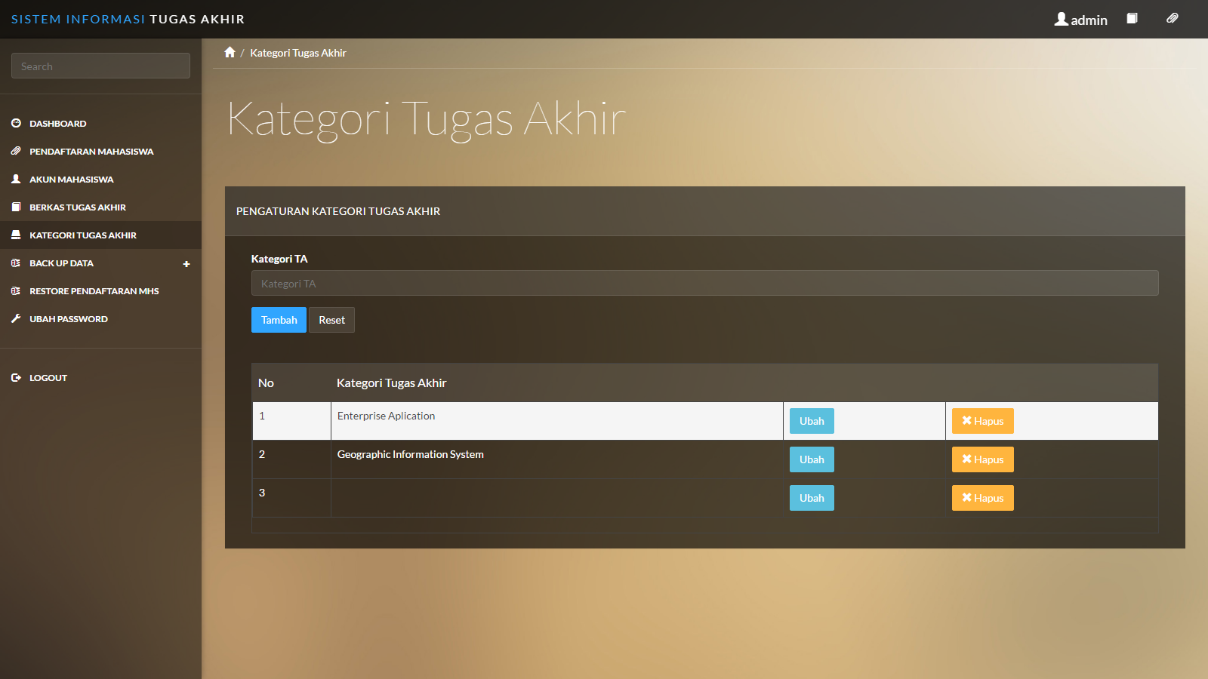Click the Enterprise Aplication cell
Image resolution: width=1208 pixels, height=679 pixels.
point(557,421)
